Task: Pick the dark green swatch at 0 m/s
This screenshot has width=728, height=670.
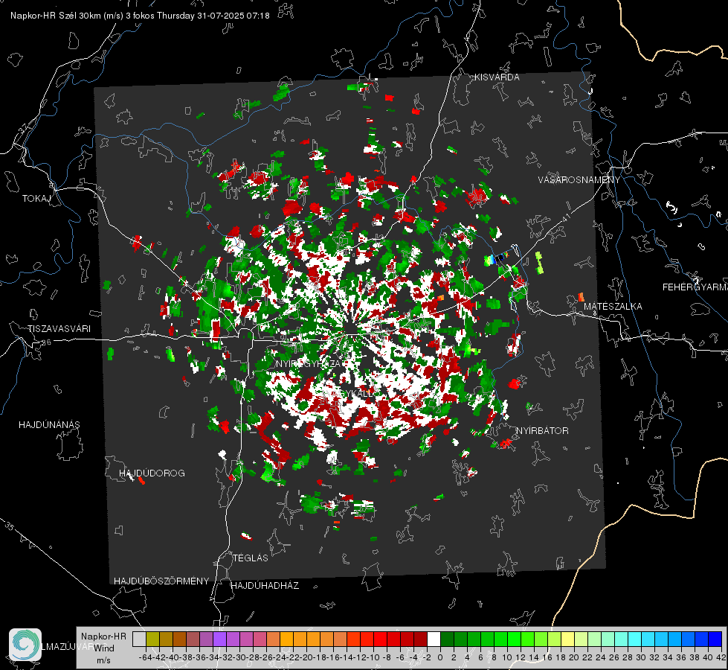Action: pyautogui.click(x=447, y=639)
